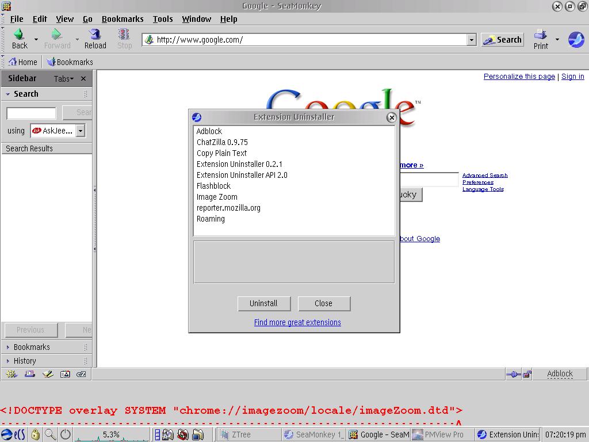Open the URL bar history dropdown
This screenshot has width=589, height=442.
click(472, 40)
